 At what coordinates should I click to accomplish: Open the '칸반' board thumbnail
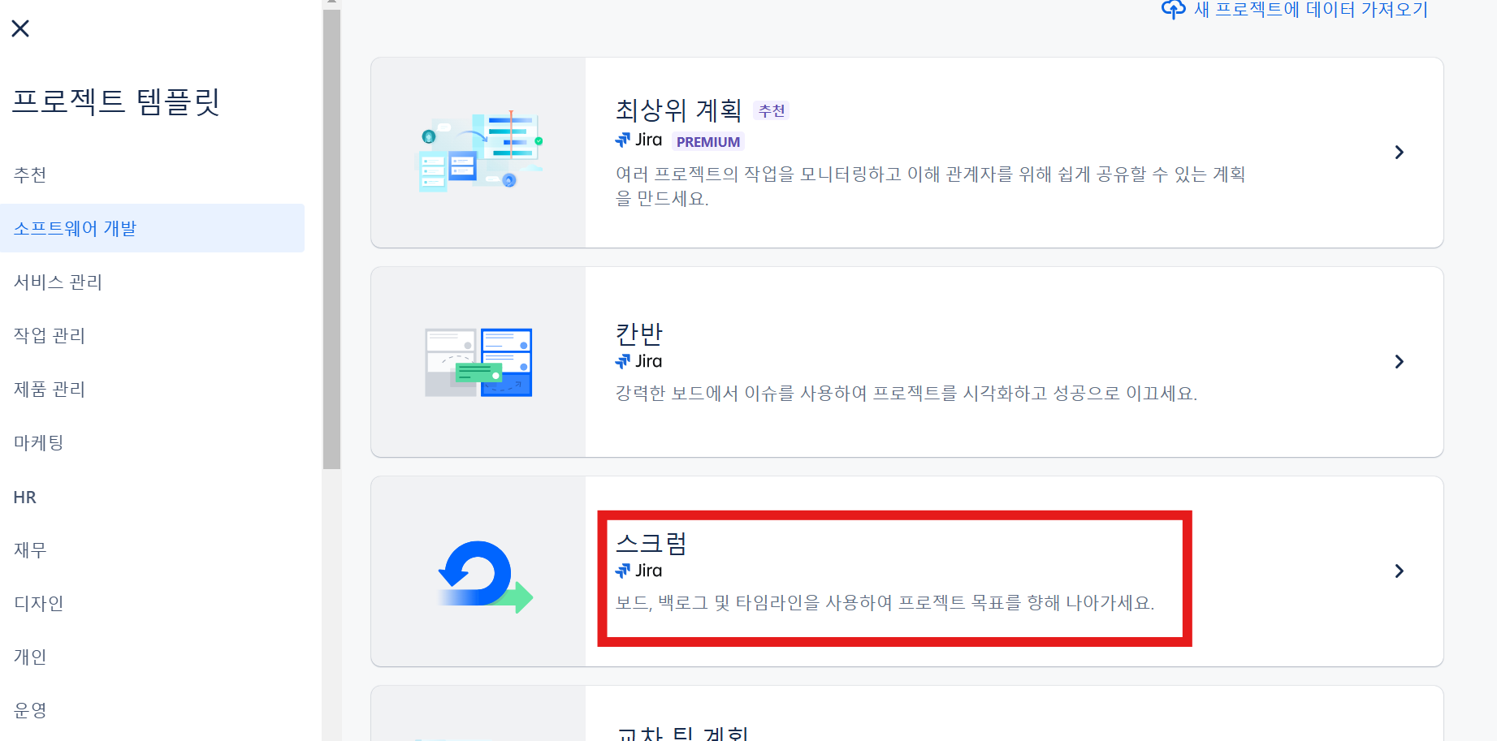[478, 362]
